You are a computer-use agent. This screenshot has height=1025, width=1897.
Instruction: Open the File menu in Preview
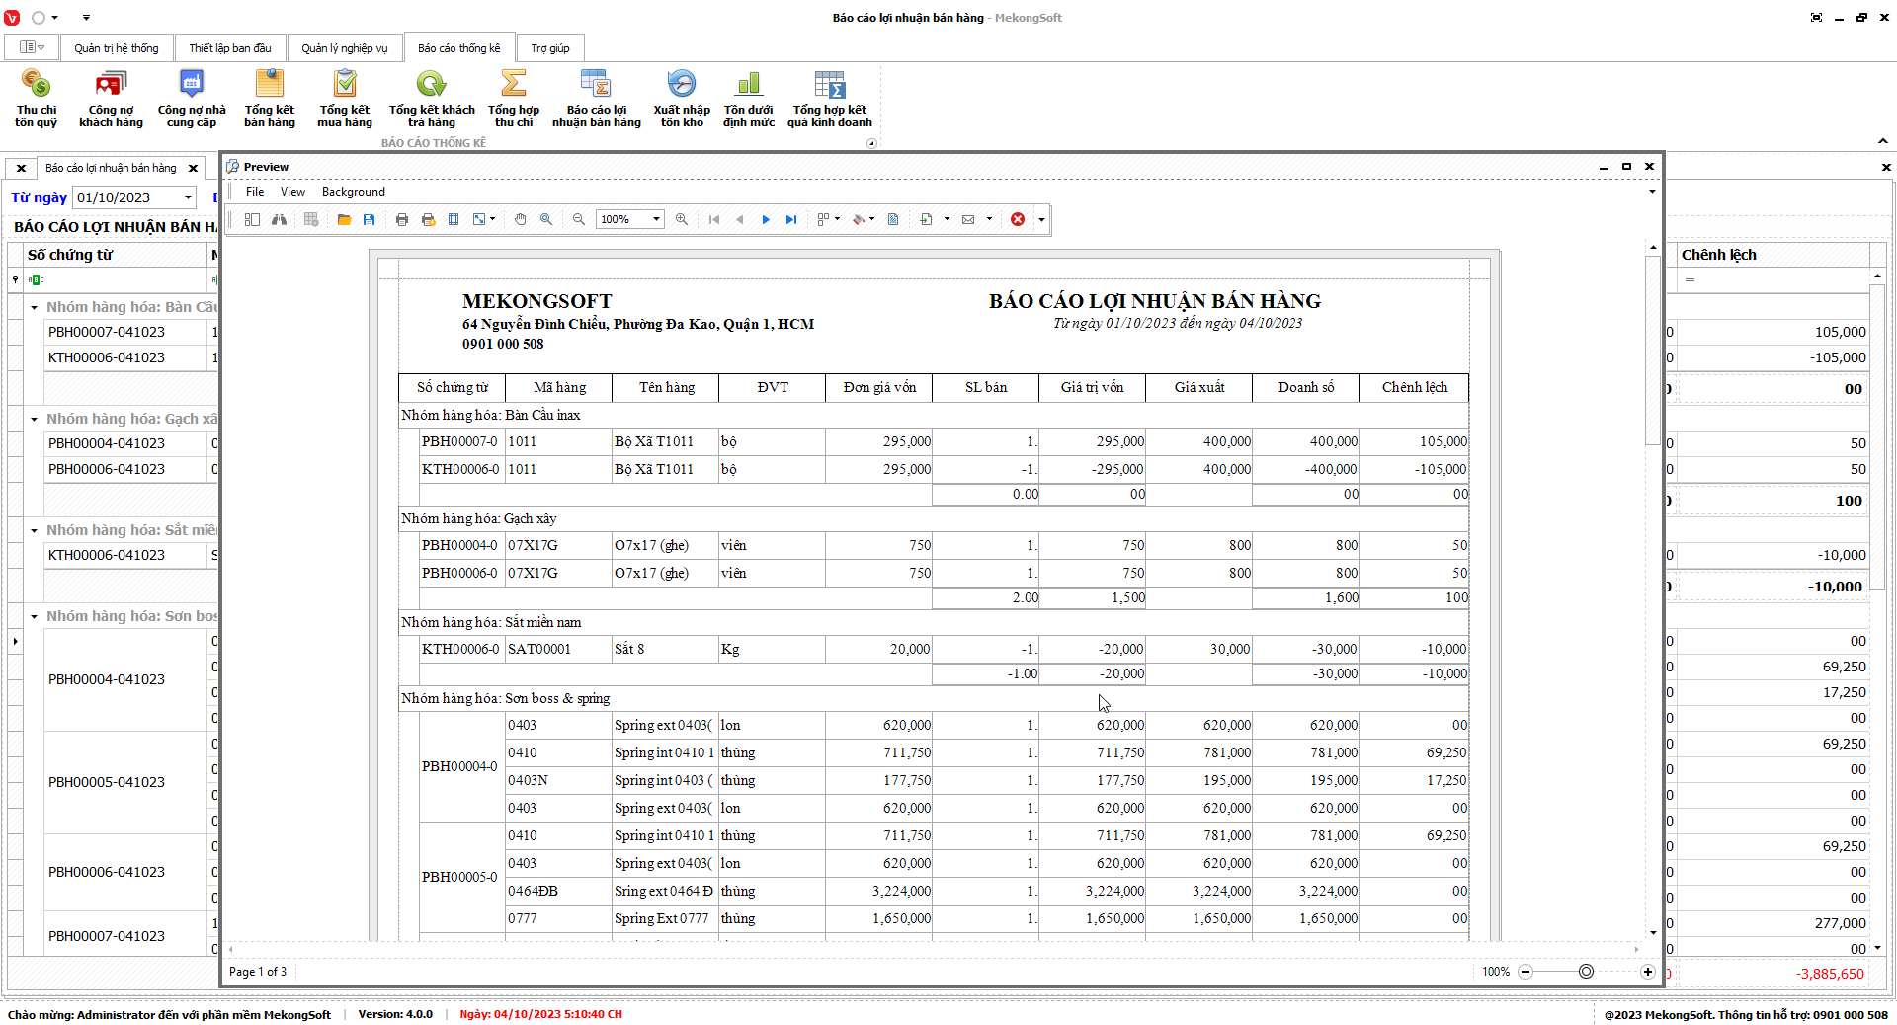(x=255, y=192)
